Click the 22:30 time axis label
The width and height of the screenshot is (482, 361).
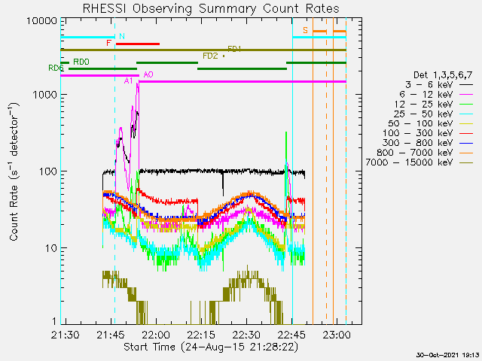[x=246, y=335]
